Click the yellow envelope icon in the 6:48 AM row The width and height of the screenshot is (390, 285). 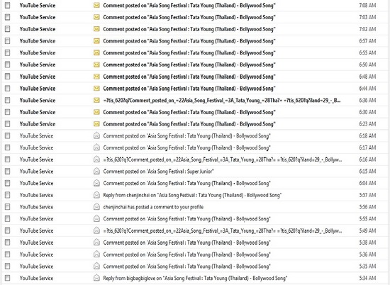pyautogui.click(x=96, y=77)
